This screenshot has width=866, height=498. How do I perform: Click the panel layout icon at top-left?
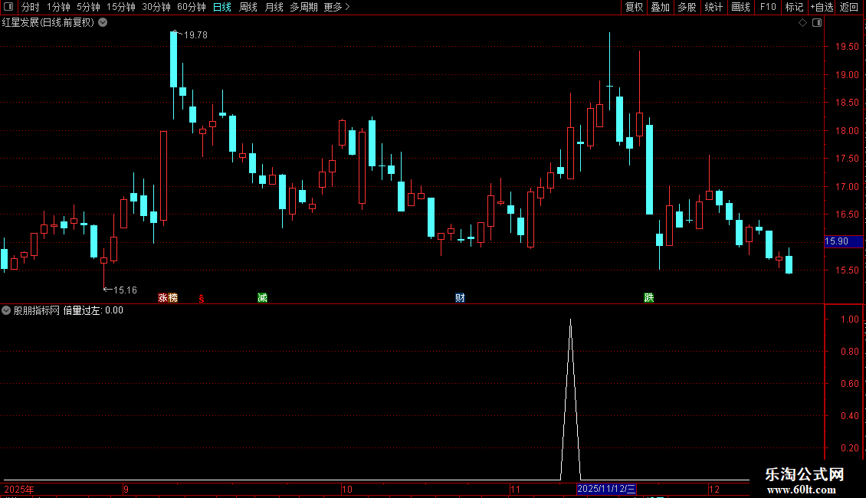[8, 7]
